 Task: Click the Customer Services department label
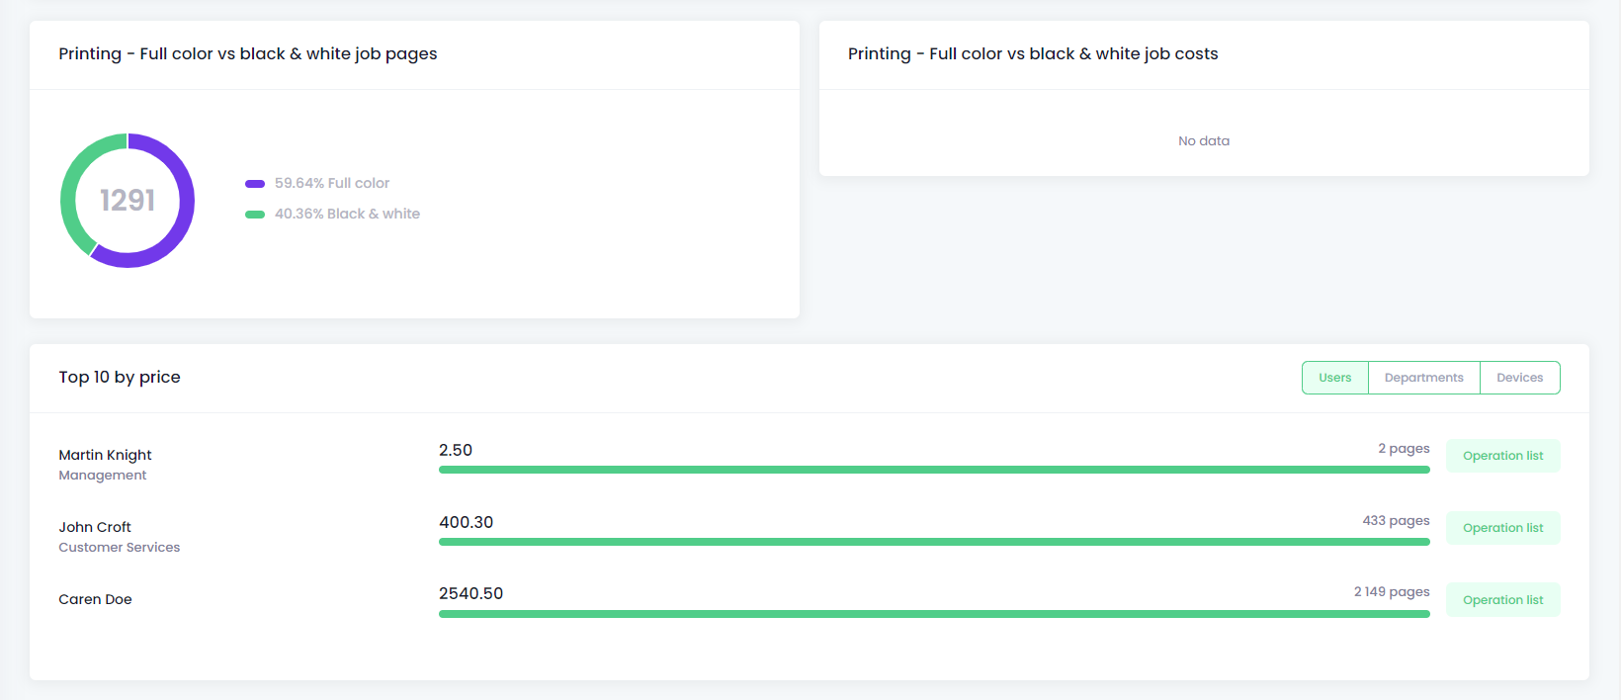(x=120, y=548)
